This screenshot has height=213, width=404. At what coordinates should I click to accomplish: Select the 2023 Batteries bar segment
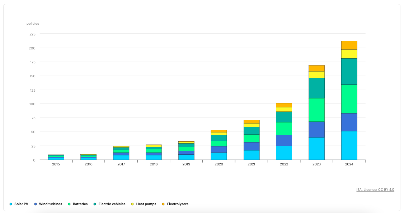click(316, 110)
